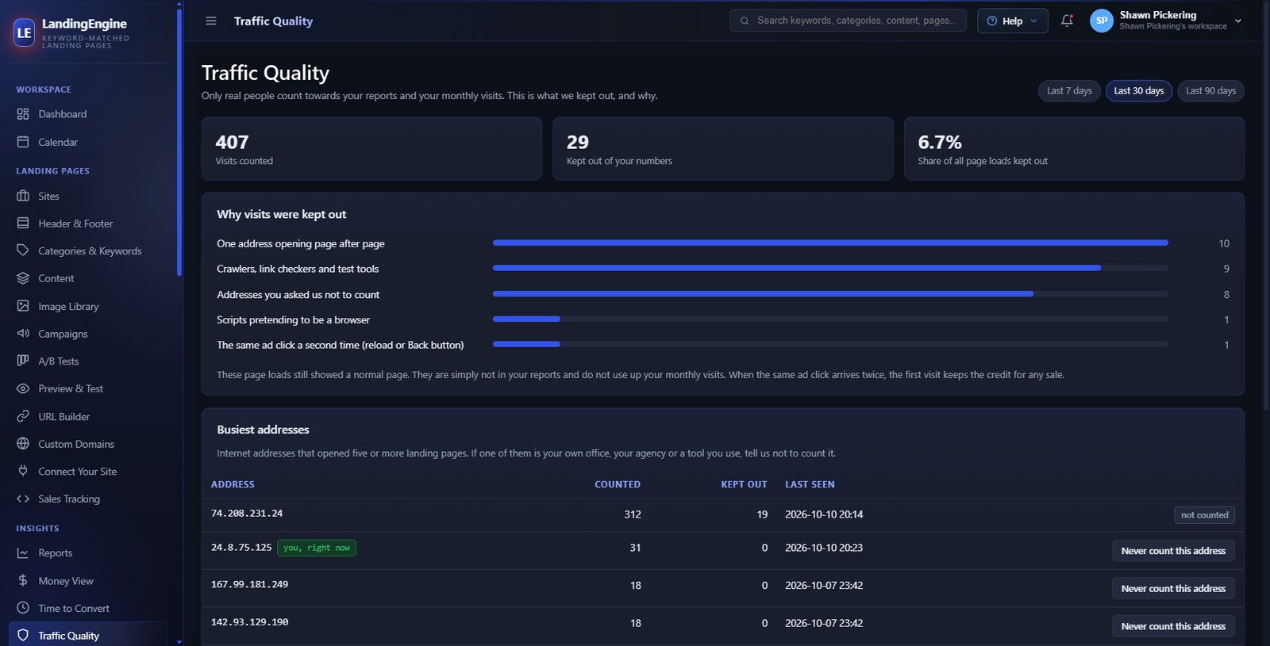This screenshot has height=646, width=1270.
Task: Click the 'you, right now' badge
Action: [x=317, y=548]
